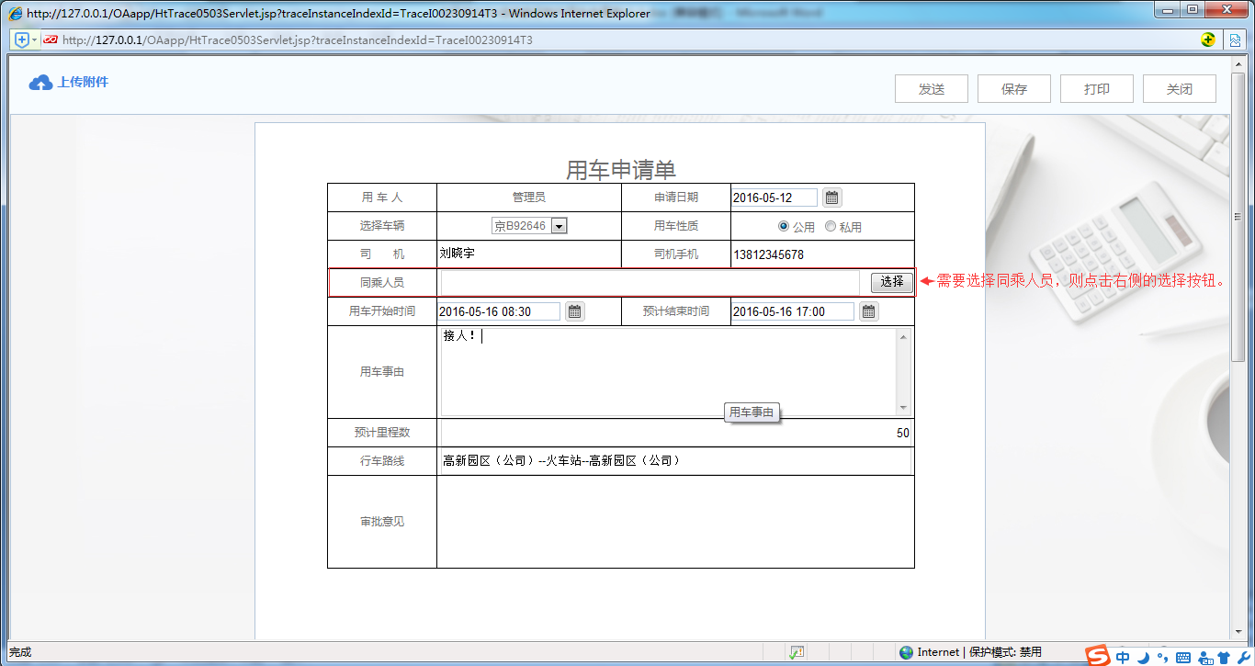Toggle Chinese/English with the 中 tray icon

pos(1123,658)
